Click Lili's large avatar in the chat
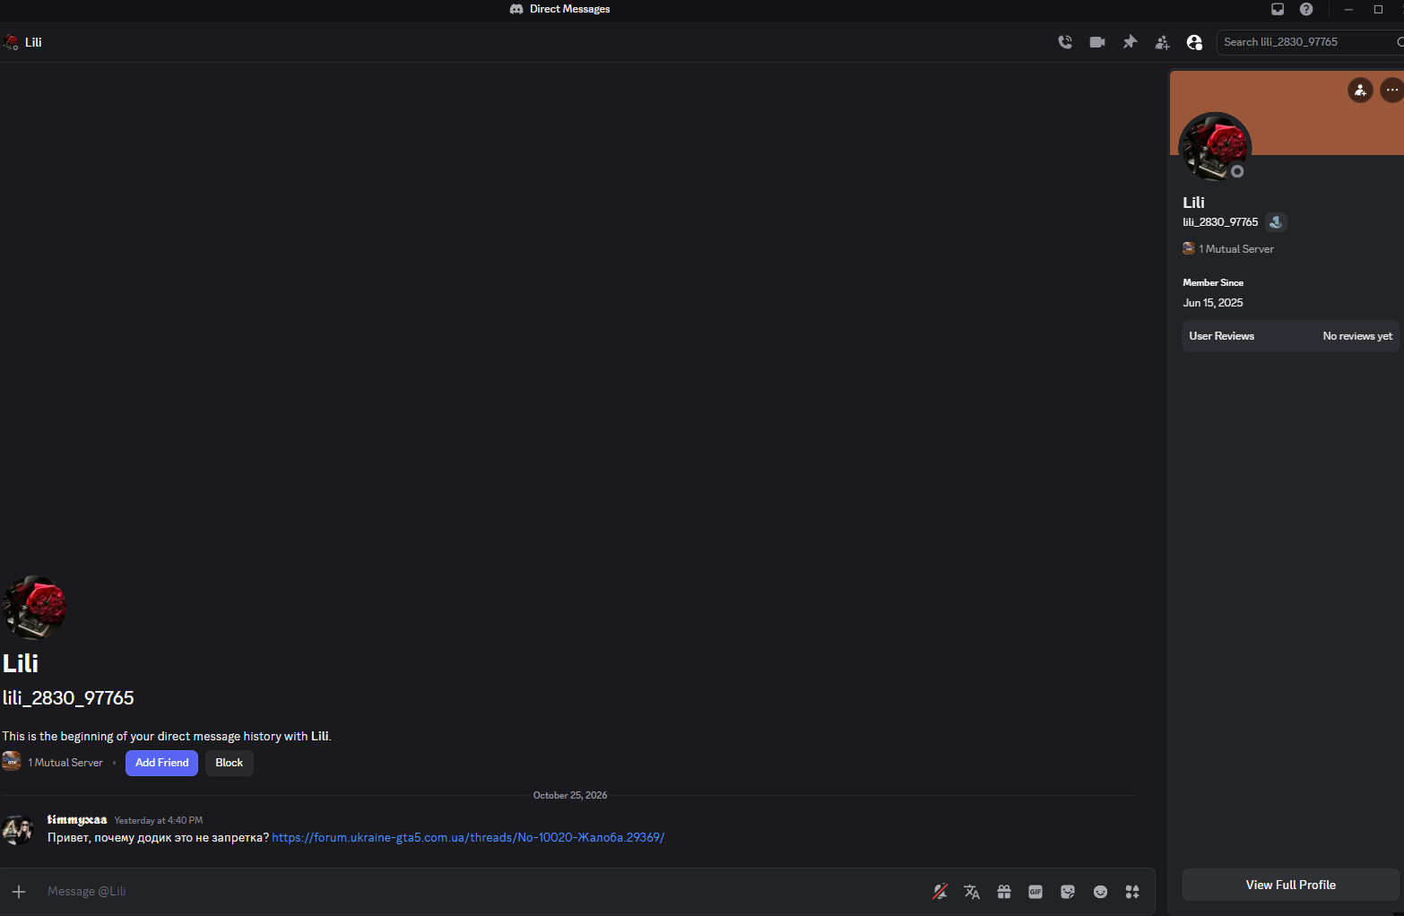 click(x=34, y=607)
